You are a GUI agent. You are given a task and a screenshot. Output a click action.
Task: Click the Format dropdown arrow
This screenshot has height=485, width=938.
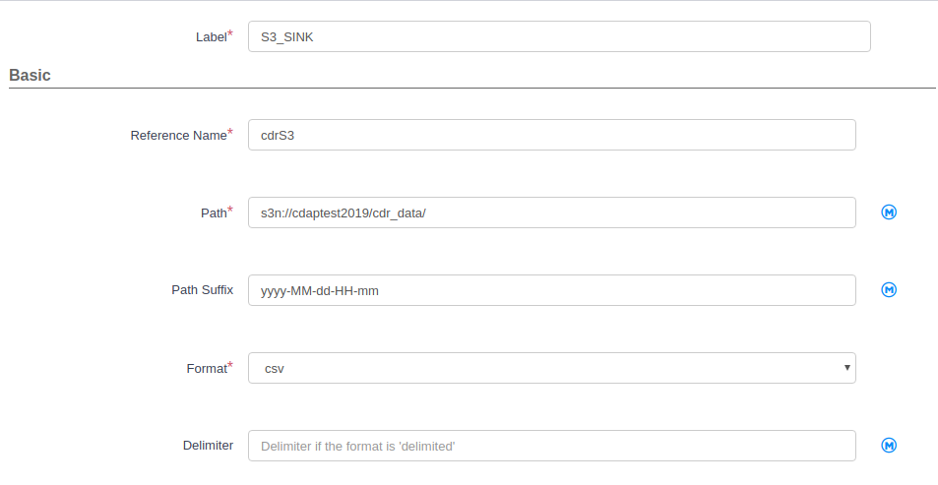(x=847, y=368)
